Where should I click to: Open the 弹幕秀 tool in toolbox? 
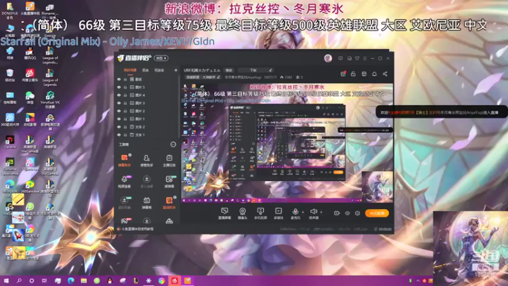coord(147,203)
